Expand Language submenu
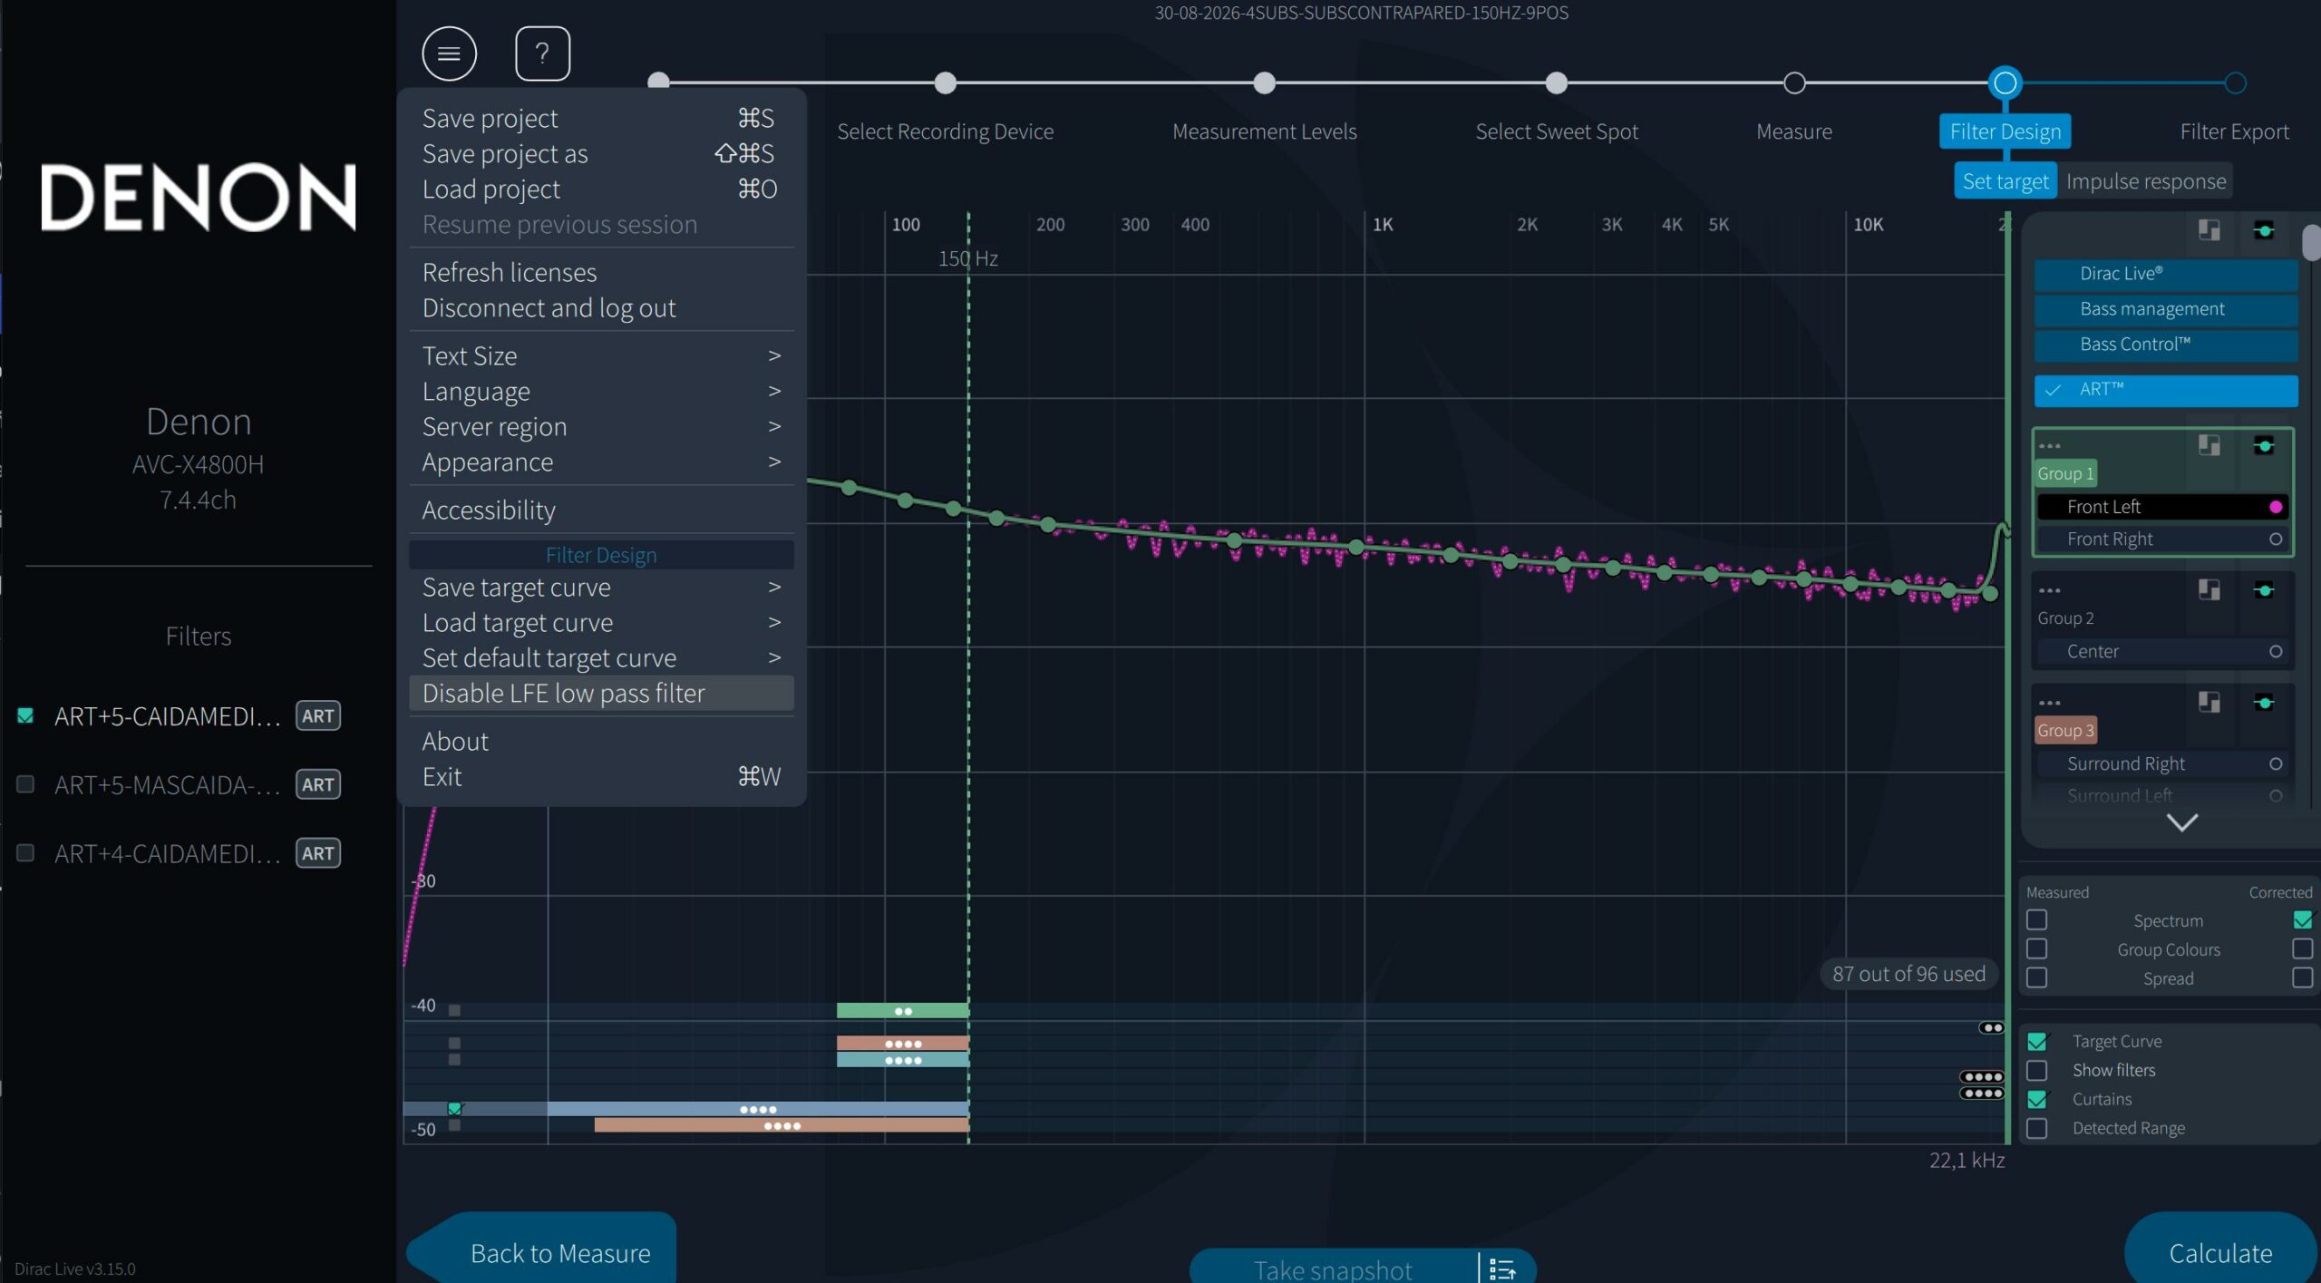The height and width of the screenshot is (1283, 2321). [x=601, y=391]
